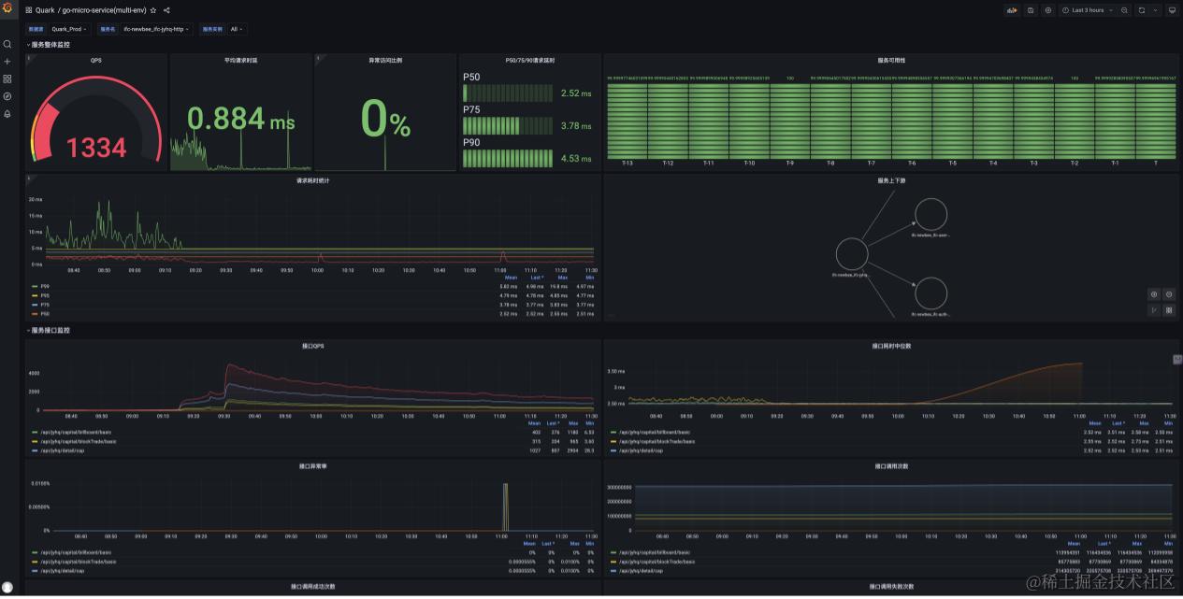Open the Quark folder from the breadcrumb
Image resolution: width=1183 pixels, height=599 pixels.
tap(44, 10)
